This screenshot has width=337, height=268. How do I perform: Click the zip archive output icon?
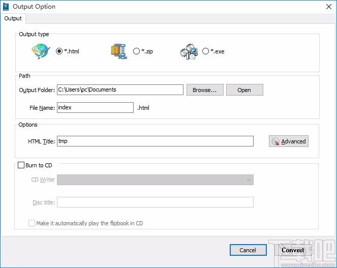pos(119,51)
